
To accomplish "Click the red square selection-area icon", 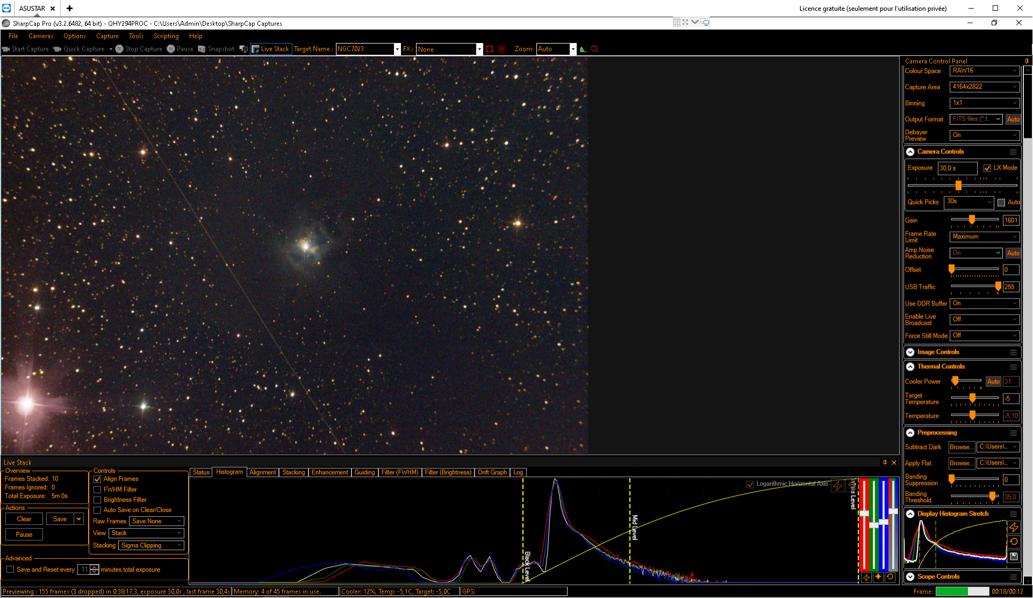I will click(x=490, y=49).
